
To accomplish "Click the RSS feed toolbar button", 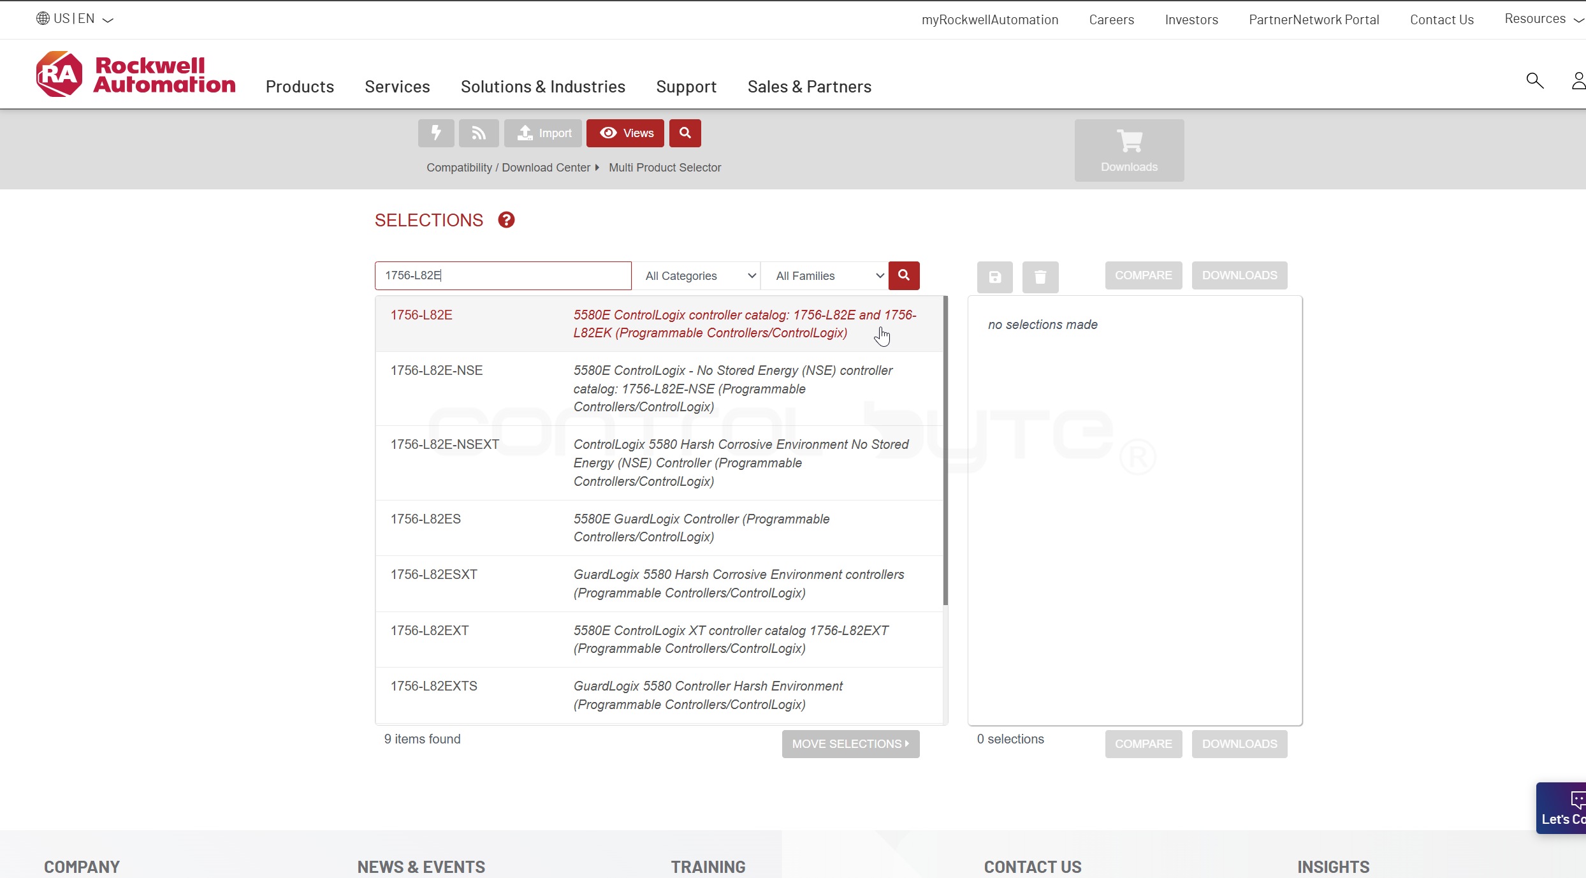I will pos(479,133).
